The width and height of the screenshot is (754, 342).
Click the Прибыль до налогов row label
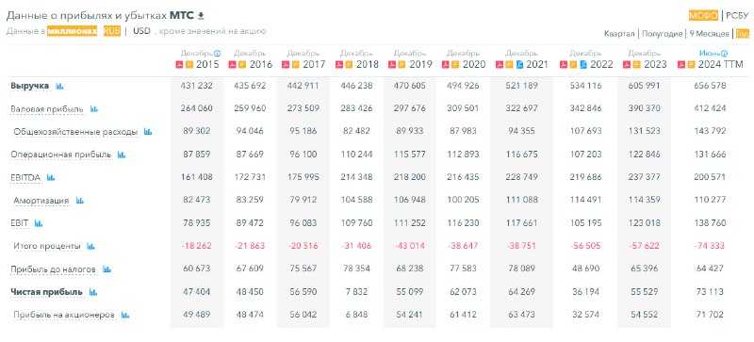[x=53, y=269]
